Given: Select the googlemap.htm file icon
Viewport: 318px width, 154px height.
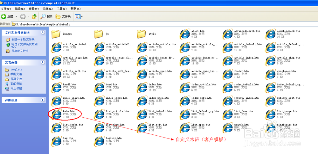Looking at the screenshot, I should point(271,74).
